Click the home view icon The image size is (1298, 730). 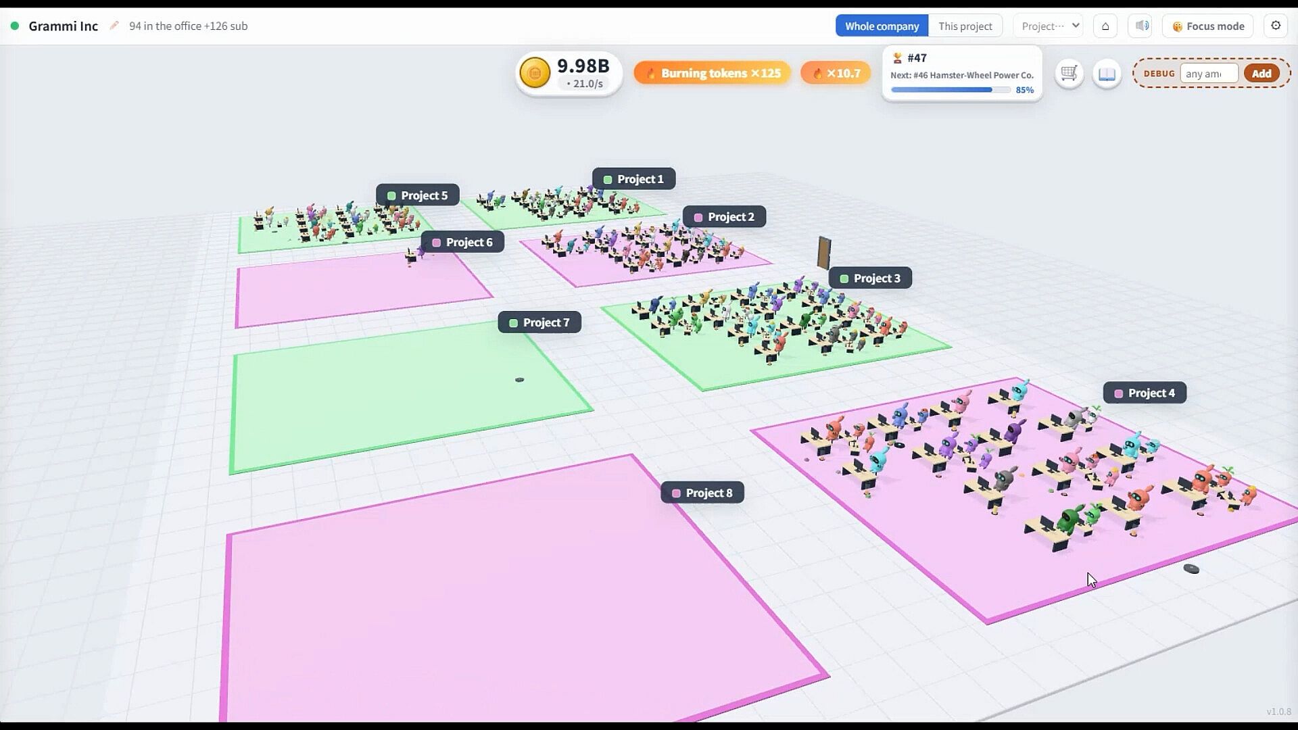pyautogui.click(x=1105, y=26)
